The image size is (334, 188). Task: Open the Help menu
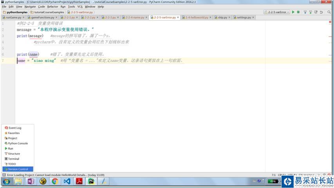pos(101,7)
